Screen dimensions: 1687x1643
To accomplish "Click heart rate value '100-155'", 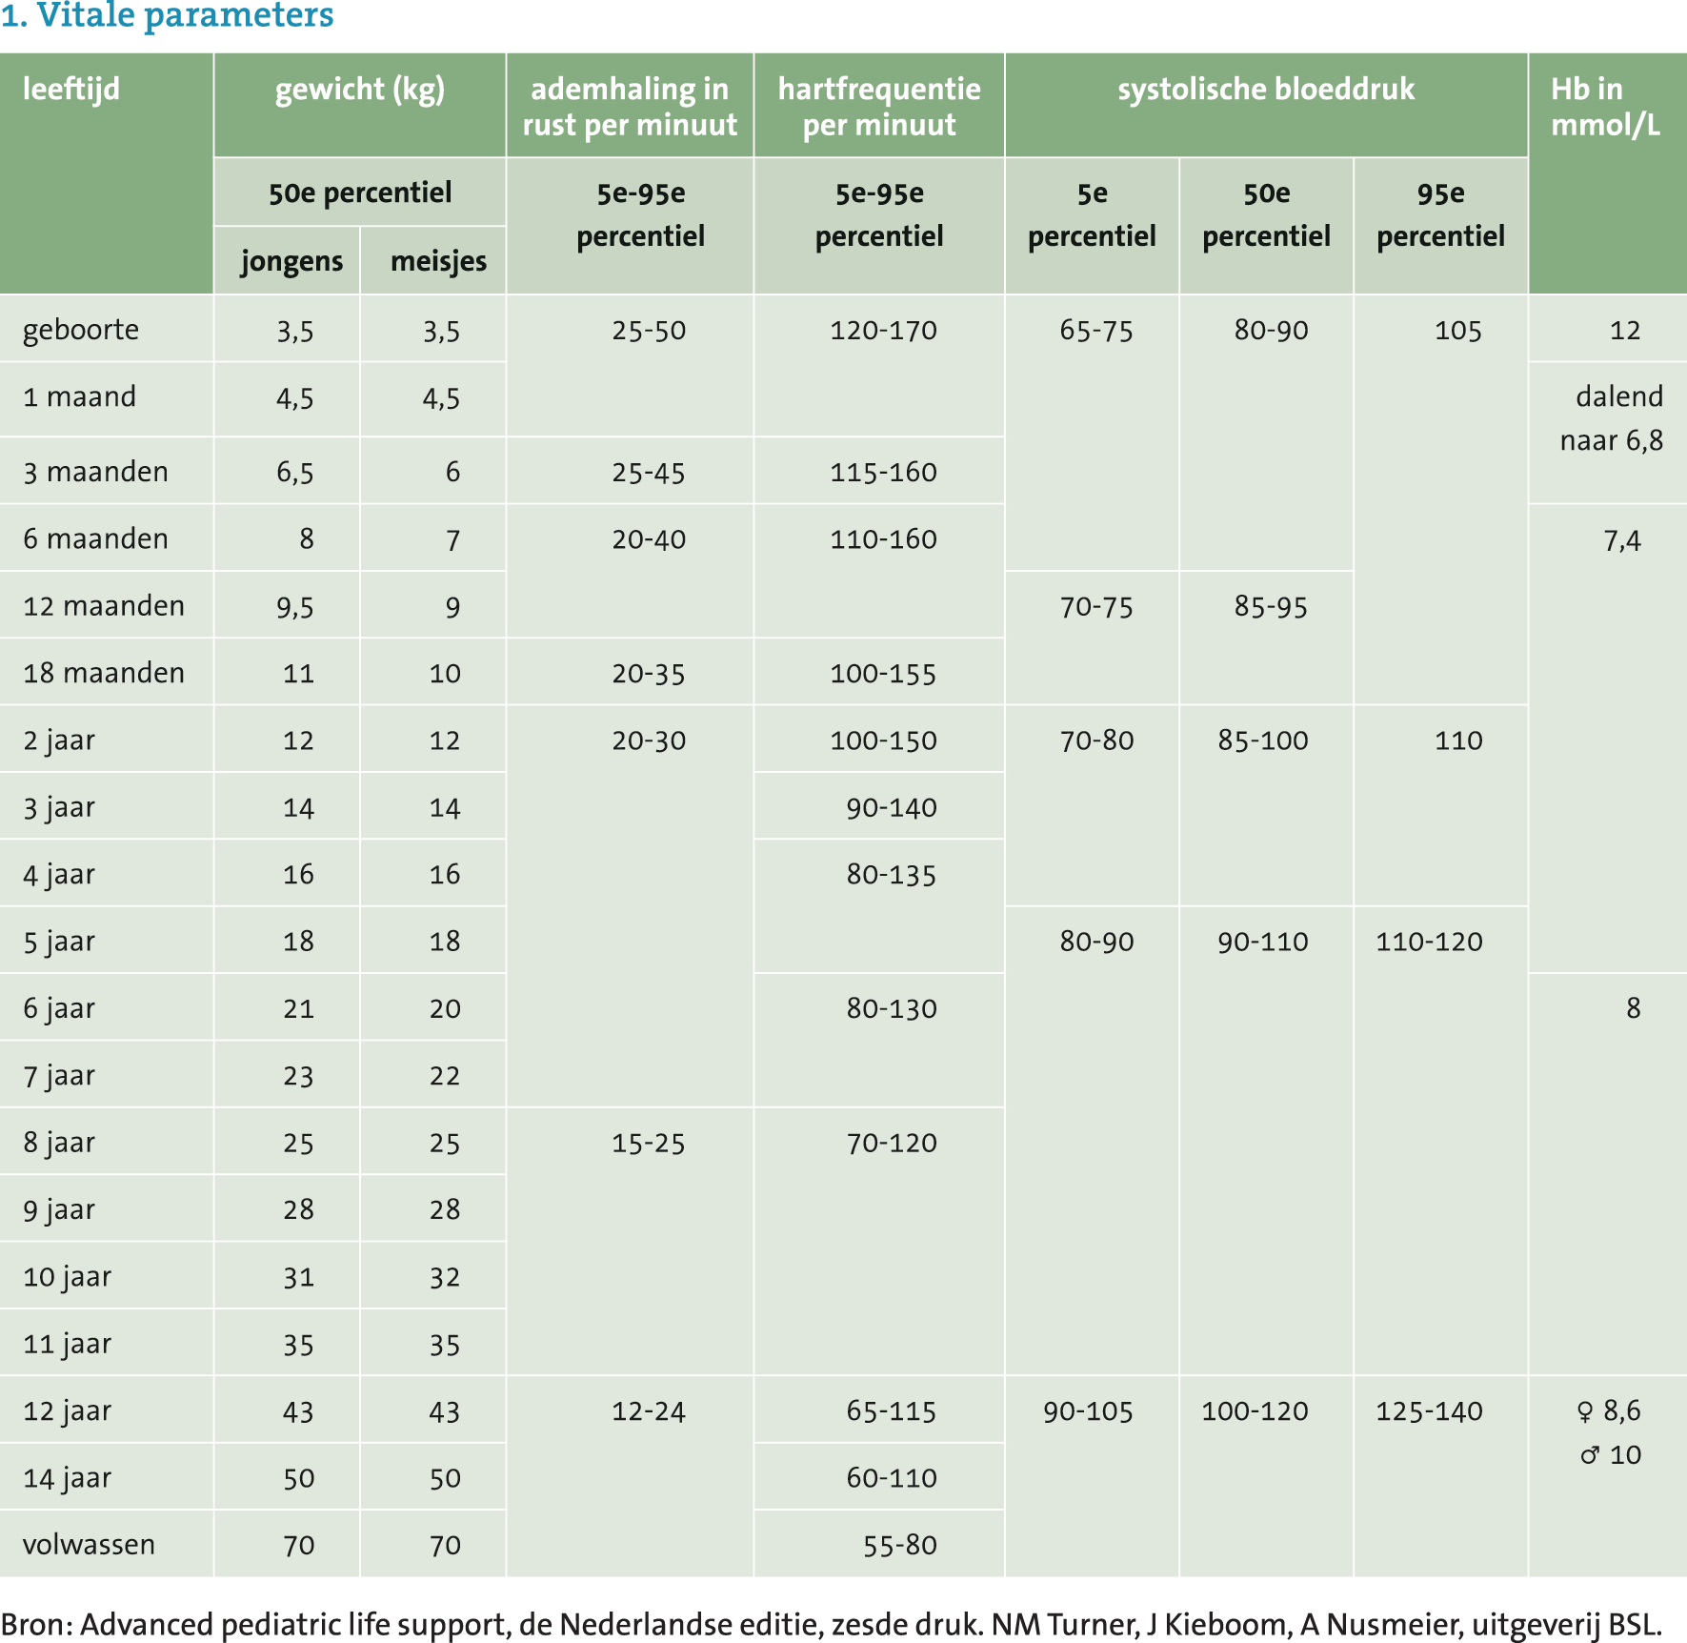I will tap(883, 674).
